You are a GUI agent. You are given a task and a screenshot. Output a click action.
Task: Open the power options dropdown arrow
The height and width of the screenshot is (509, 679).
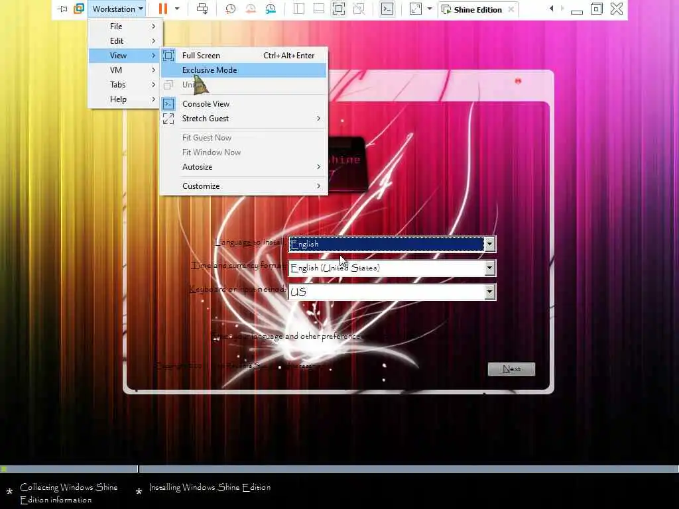pyautogui.click(x=176, y=9)
